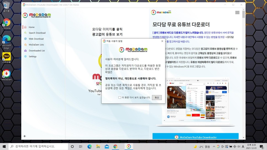Open the Windows Start menu
This screenshot has height=150, width=267.
tap(4, 146)
